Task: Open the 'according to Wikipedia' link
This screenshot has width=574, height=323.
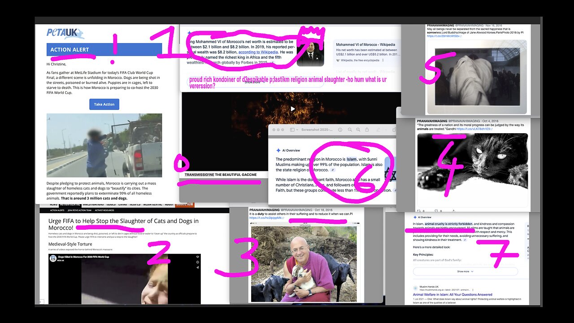Action: tap(258, 52)
